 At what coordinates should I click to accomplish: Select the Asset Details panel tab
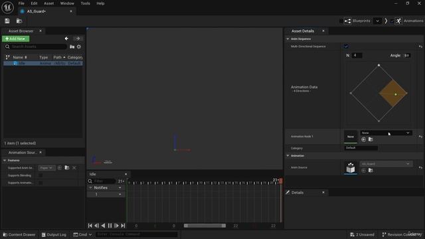tap(303, 31)
